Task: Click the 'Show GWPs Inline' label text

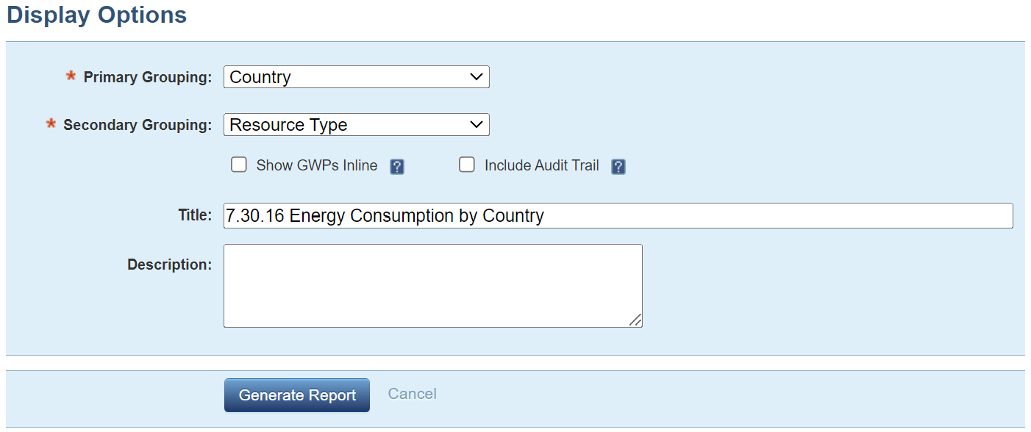Action: tap(317, 165)
